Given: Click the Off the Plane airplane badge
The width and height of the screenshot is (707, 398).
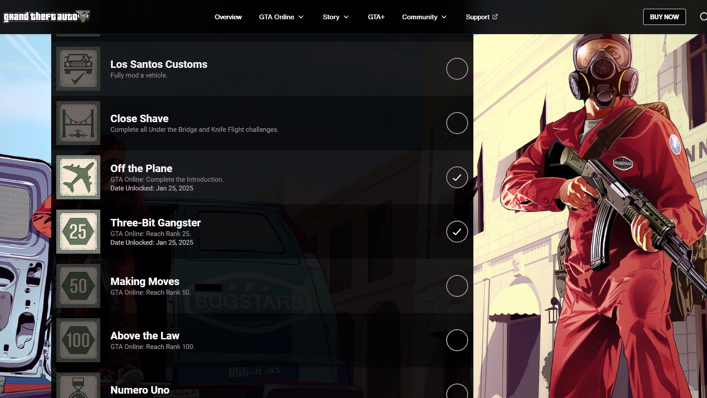Looking at the screenshot, I should point(78,177).
